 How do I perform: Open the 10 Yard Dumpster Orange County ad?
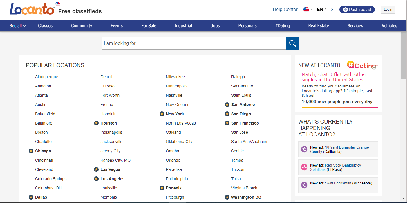339,149
